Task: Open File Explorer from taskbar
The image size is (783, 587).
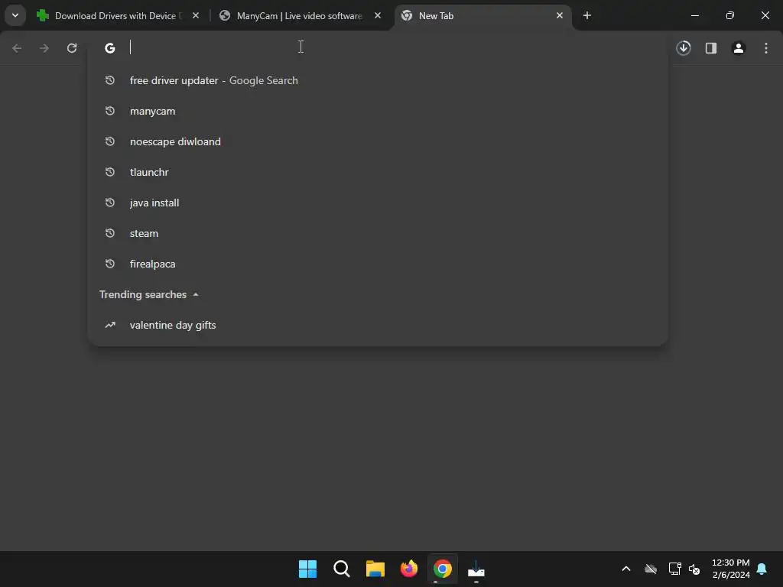Action: (x=375, y=569)
